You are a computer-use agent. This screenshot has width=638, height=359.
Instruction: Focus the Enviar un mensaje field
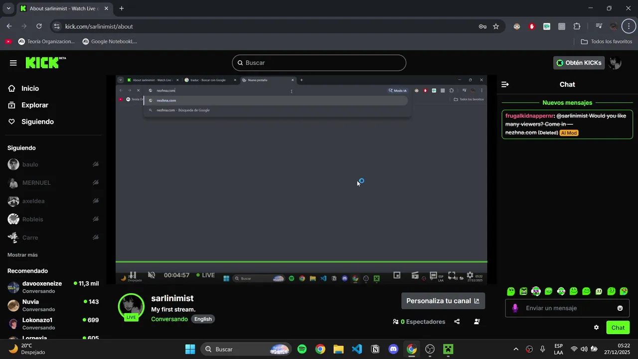coord(567,308)
